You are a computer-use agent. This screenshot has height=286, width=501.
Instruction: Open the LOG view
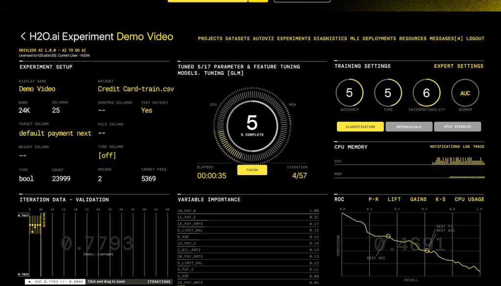[x=466, y=147]
